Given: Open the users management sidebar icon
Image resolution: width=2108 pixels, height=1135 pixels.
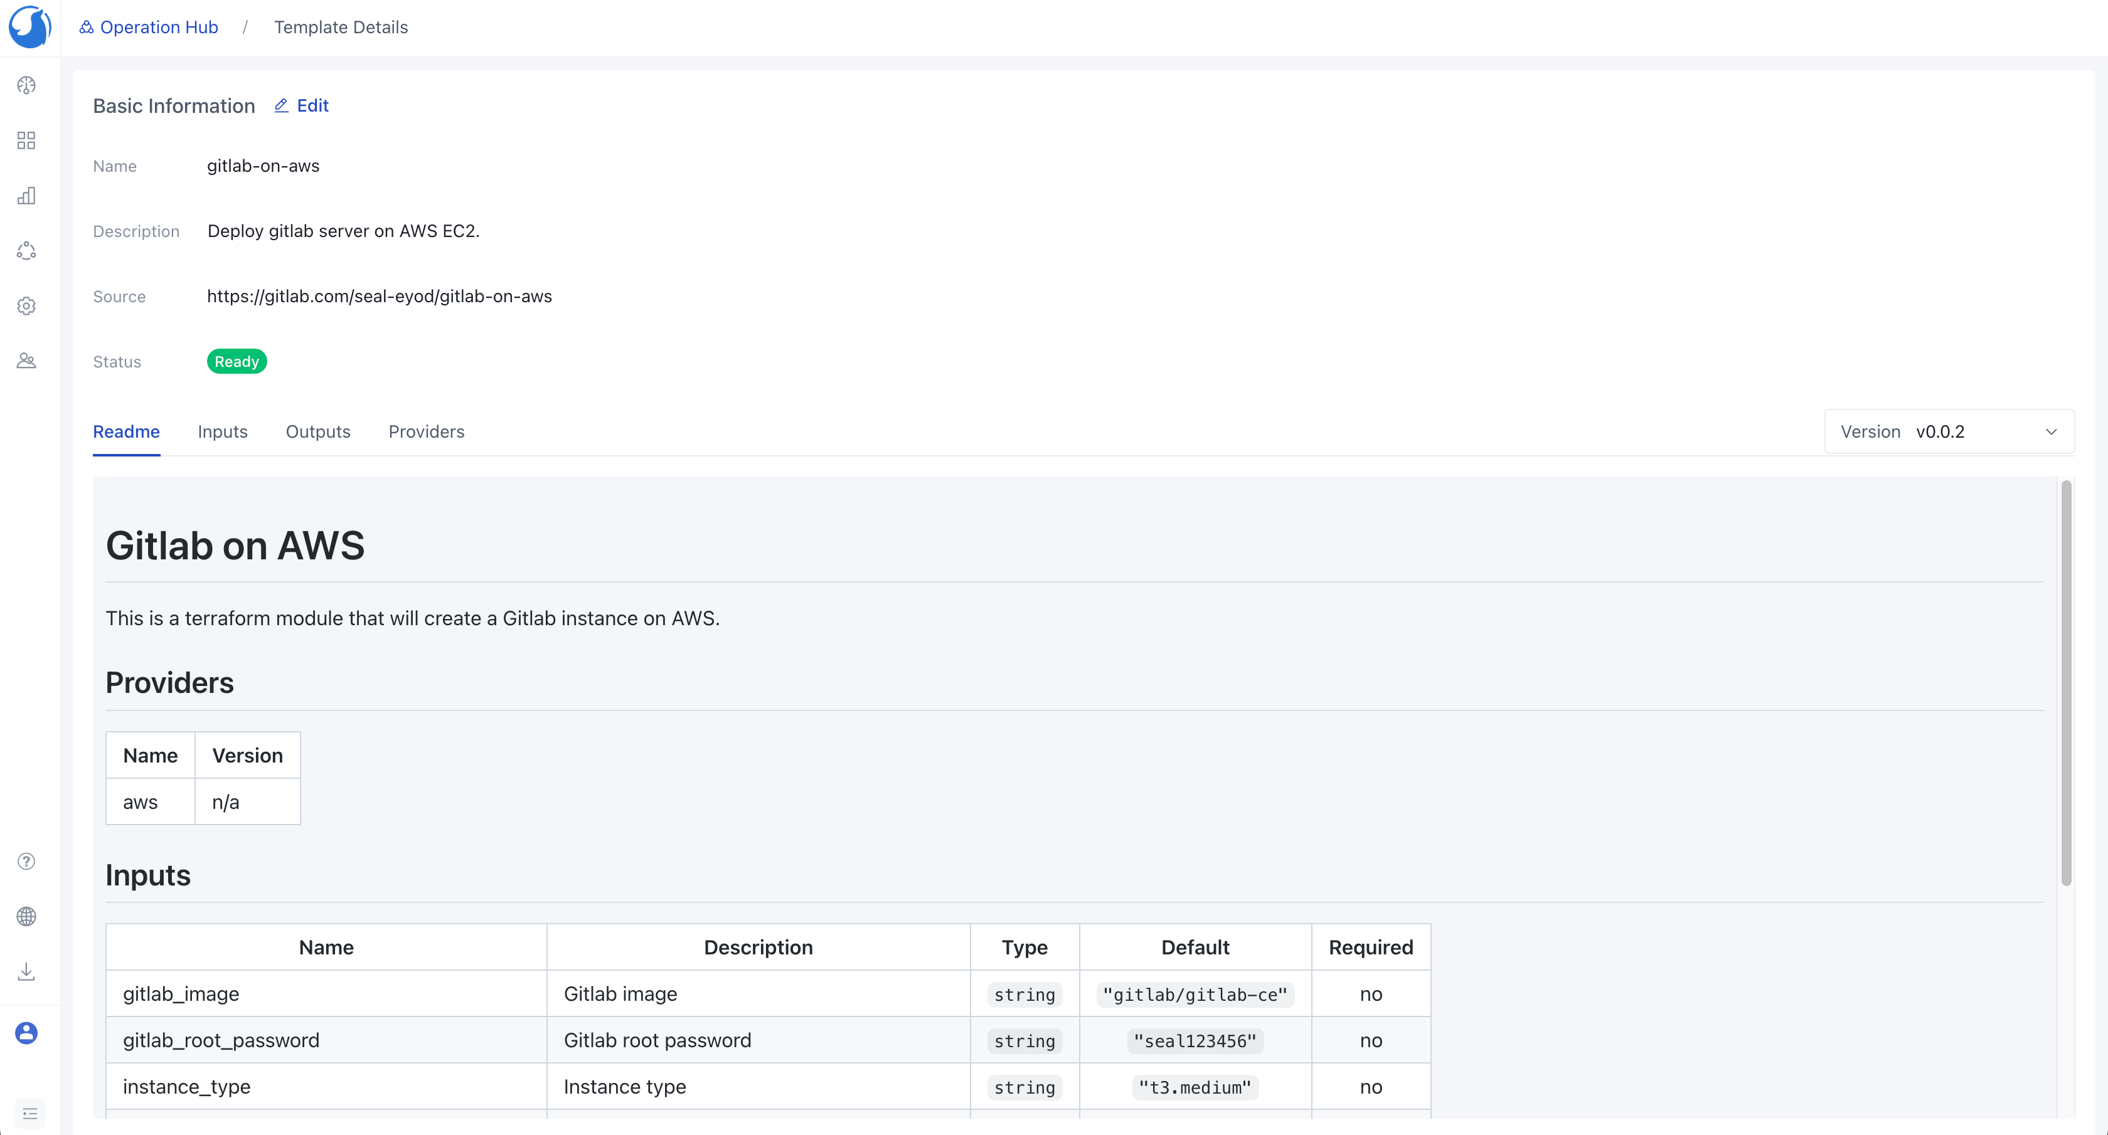Looking at the screenshot, I should tap(26, 361).
